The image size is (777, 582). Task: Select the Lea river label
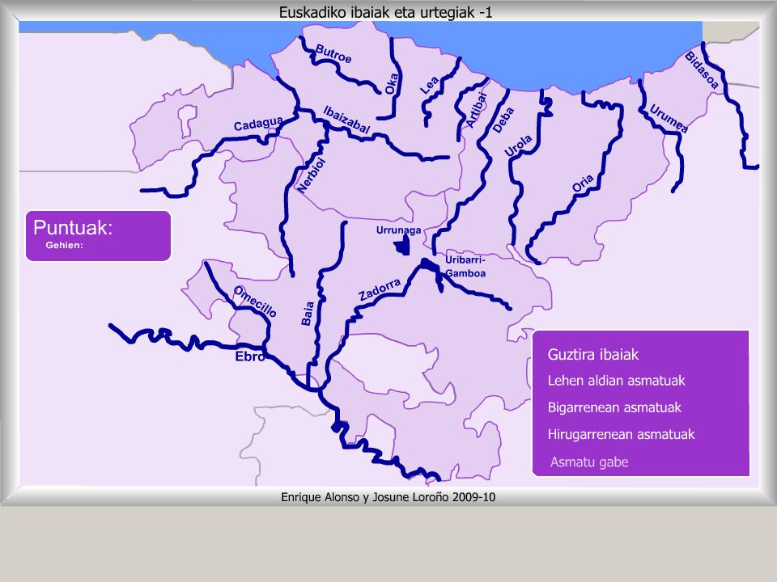429,86
